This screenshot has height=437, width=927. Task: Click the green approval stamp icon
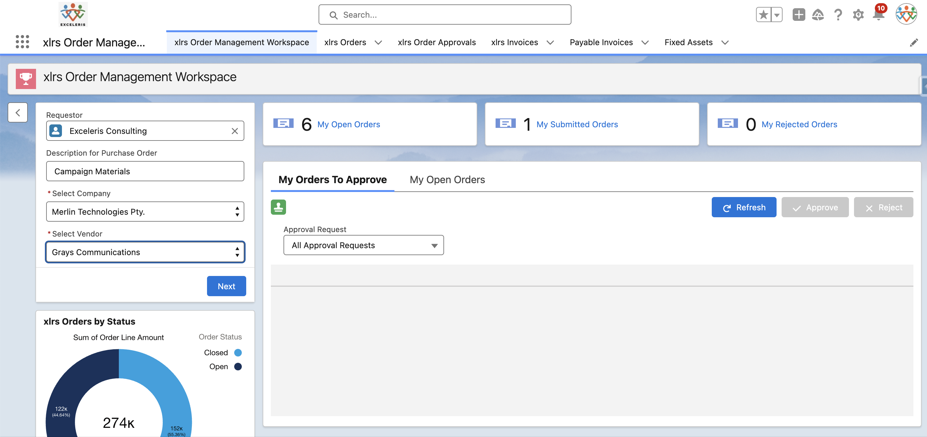click(x=278, y=207)
